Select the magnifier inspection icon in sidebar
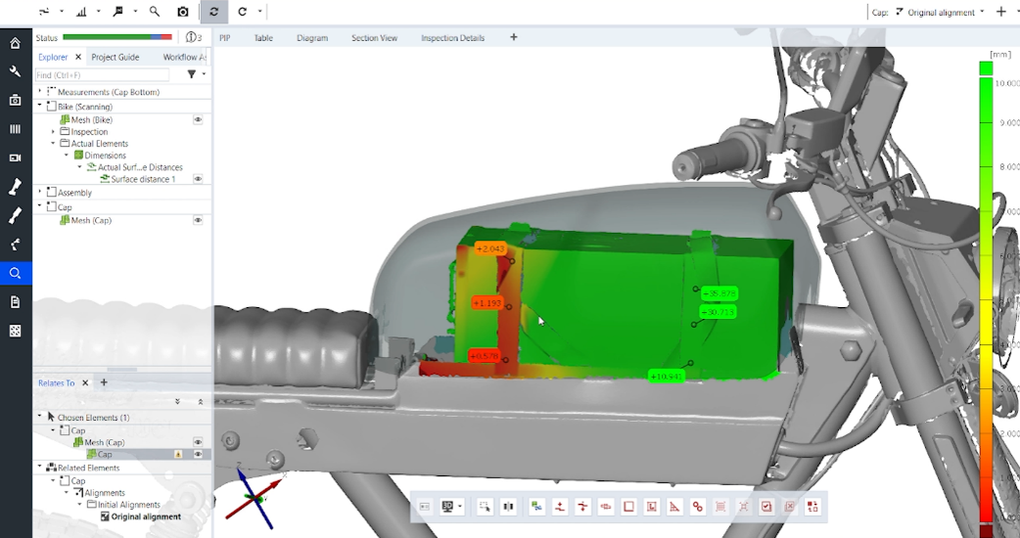1020x538 pixels. click(15, 274)
